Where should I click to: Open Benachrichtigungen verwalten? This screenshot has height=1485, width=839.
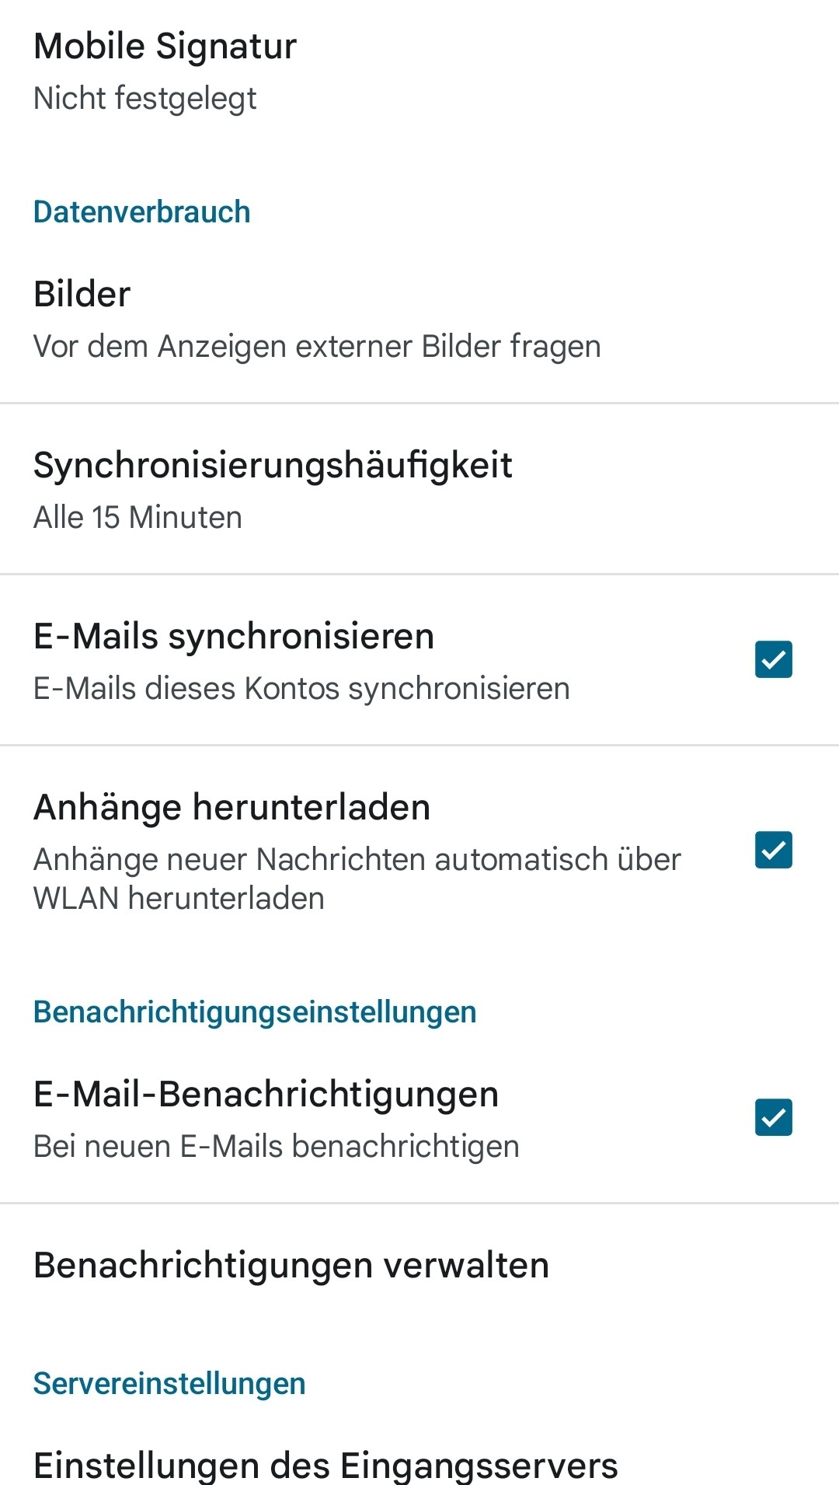291,1265
